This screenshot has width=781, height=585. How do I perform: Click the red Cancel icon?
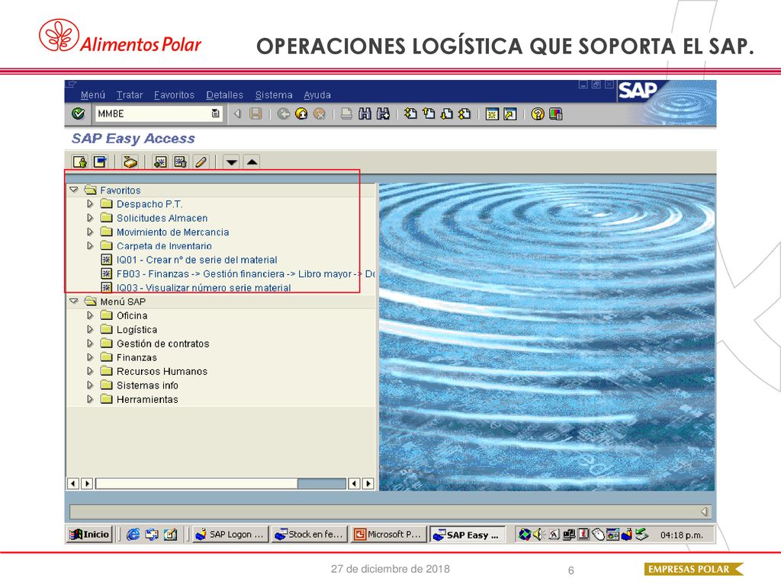pyautogui.click(x=320, y=114)
